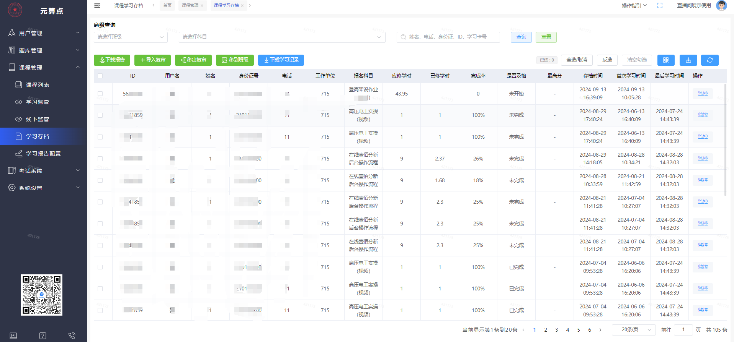The height and width of the screenshot is (342, 734).
Task: Expand the 考试系统 menu
Action: 43,170
